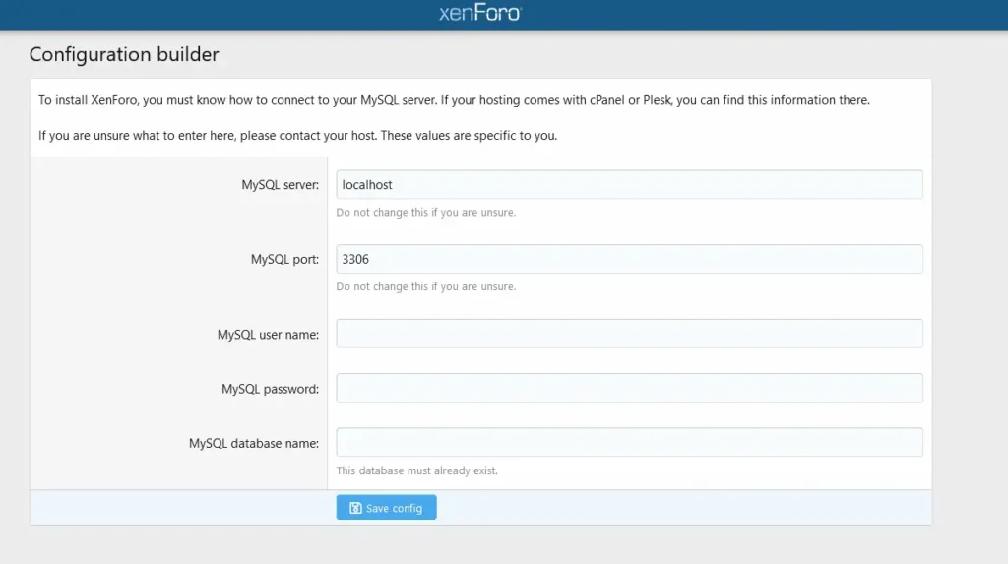Image resolution: width=1008 pixels, height=564 pixels.
Task: Focus the MySQL server field containing localhost
Action: tap(629, 185)
